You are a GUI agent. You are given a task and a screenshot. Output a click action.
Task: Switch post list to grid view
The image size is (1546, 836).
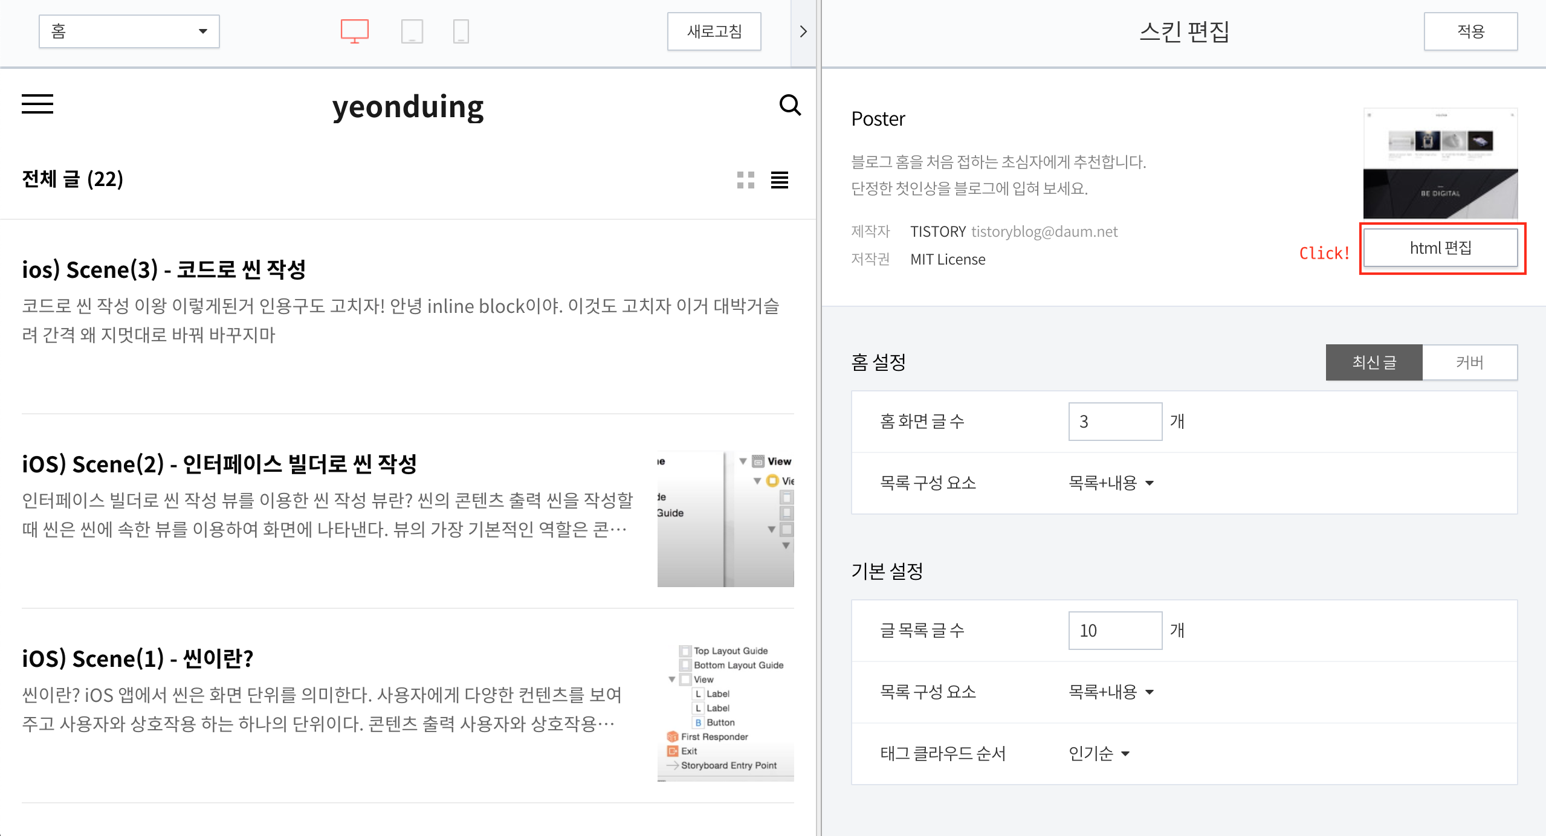point(745,179)
